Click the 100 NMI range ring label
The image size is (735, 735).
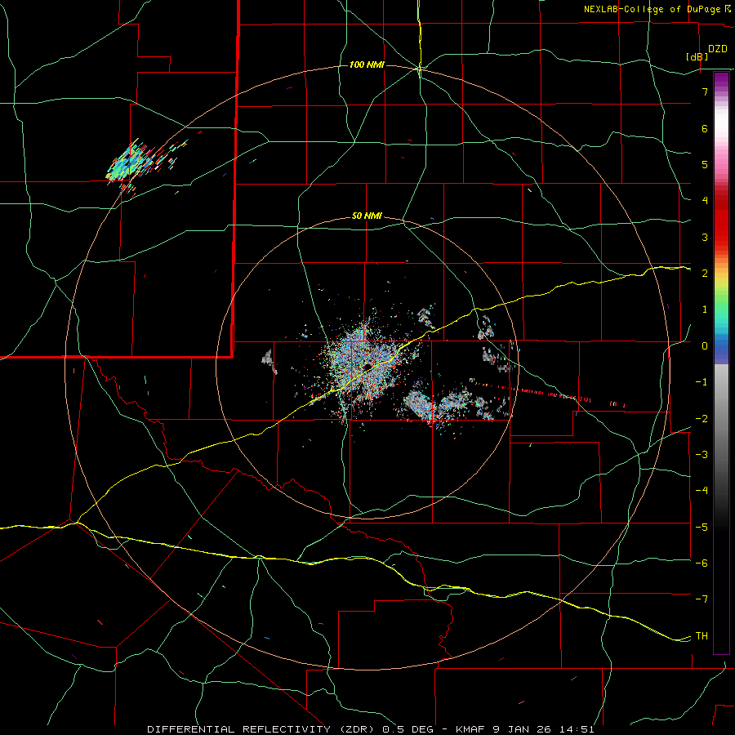tap(367, 65)
